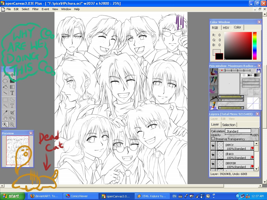Select the soft round brush tip option
The height and width of the screenshot is (200, 267).
pos(244,75)
